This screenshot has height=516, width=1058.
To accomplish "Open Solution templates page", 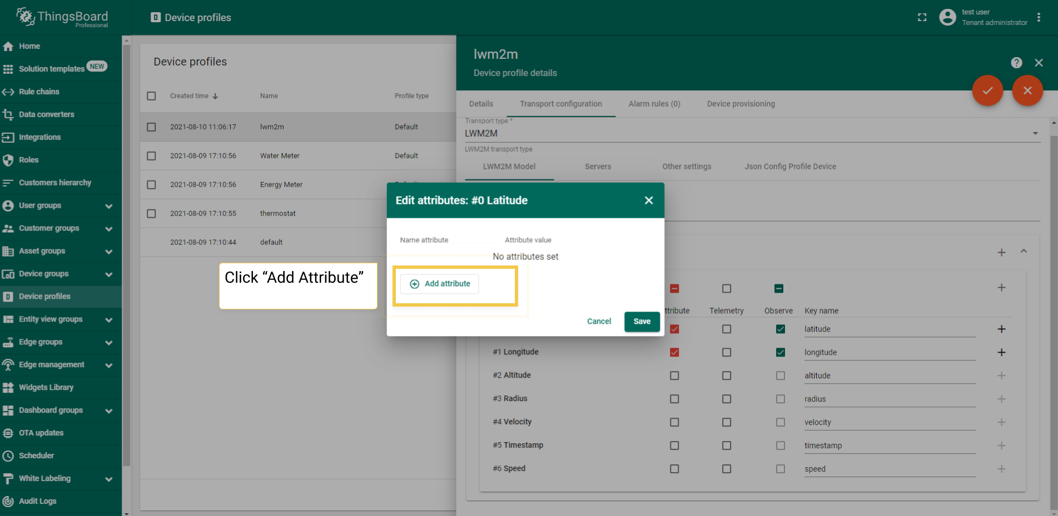I will pyautogui.click(x=61, y=69).
